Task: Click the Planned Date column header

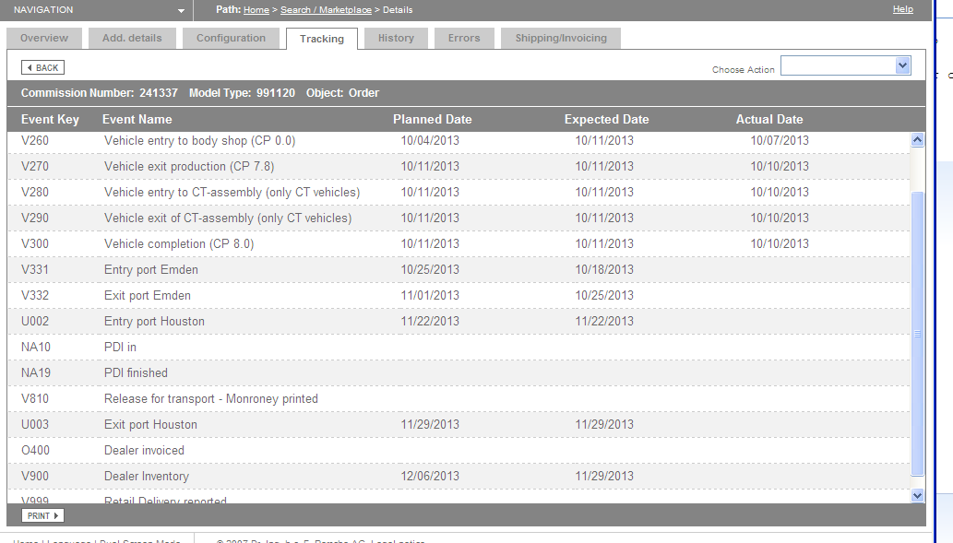Action: [432, 119]
